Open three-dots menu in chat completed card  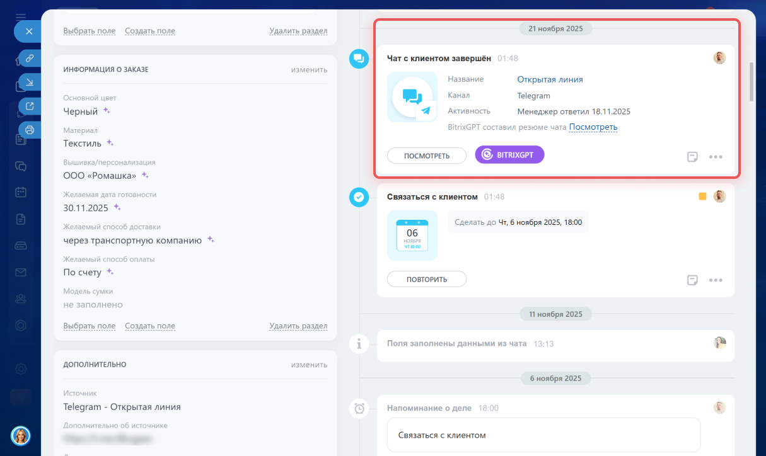(716, 157)
